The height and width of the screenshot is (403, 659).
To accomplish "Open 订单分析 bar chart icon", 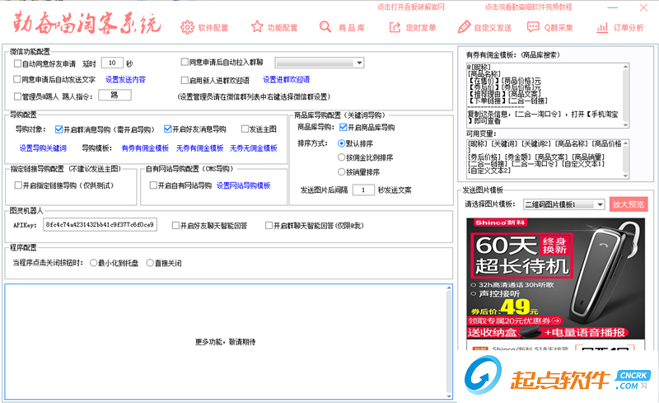I will pyautogui.click(x=602, y=28).
